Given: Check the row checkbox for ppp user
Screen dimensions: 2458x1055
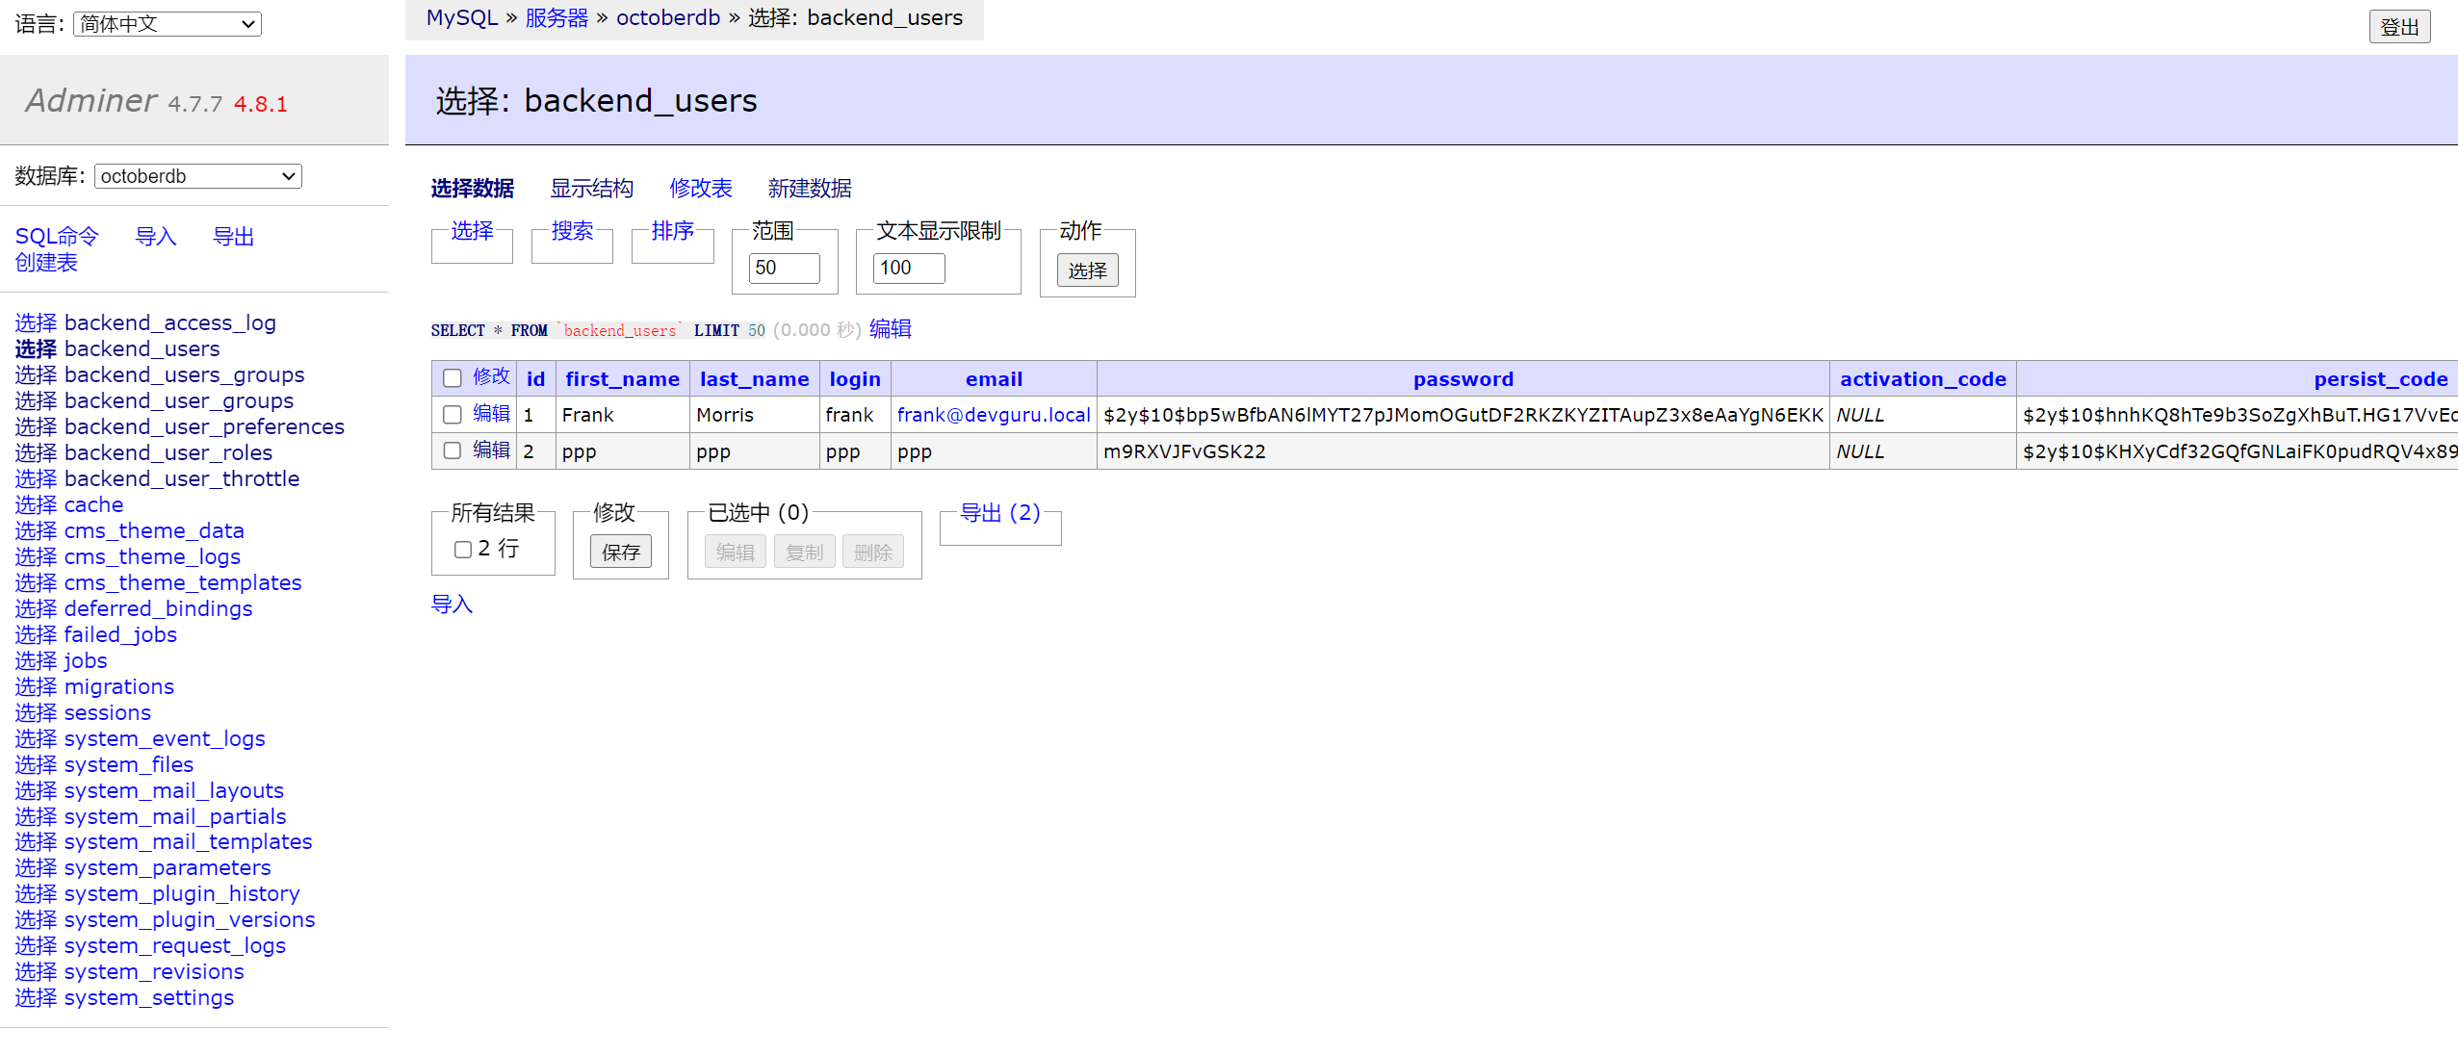Looking at the screenshot, I should pyautogui.click(x=452, y=450).
